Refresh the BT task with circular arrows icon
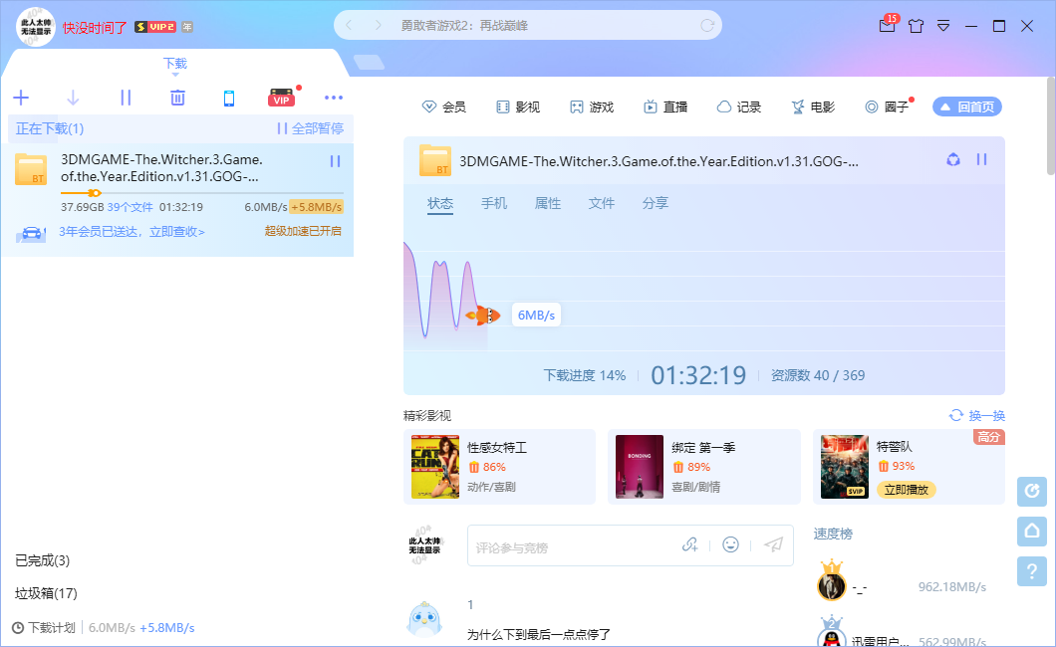1056x647 pixels. [x=953, y=159]
